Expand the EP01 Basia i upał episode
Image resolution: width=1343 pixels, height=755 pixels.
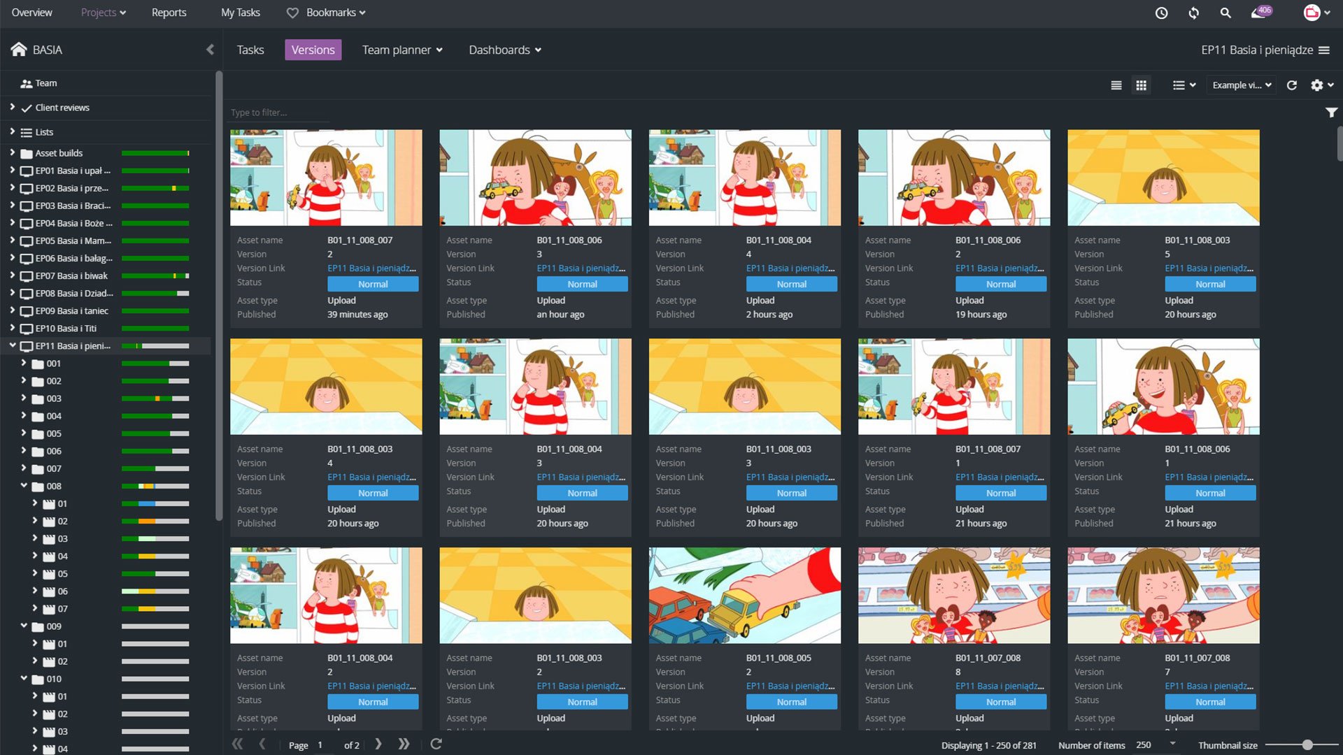(x=12, y=170)
